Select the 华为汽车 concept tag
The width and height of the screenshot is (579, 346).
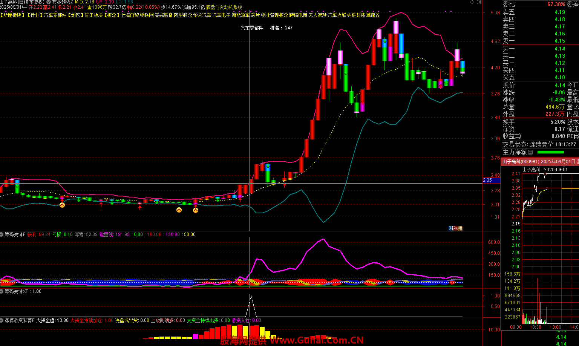tap(202, 15)
